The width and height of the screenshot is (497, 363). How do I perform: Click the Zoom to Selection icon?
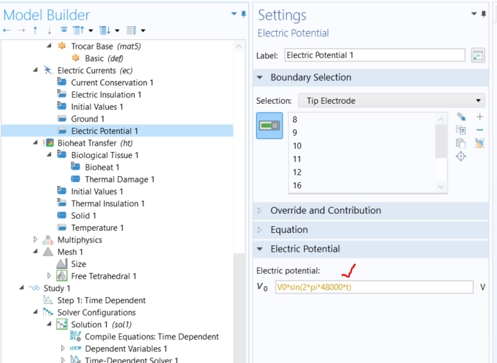click(x=461, y=156)
